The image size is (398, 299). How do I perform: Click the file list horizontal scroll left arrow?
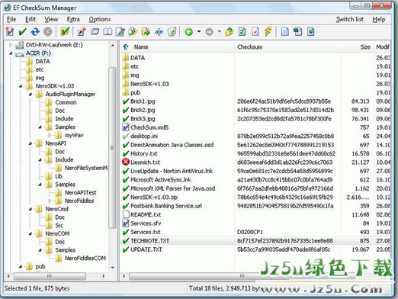click(124, 276)
